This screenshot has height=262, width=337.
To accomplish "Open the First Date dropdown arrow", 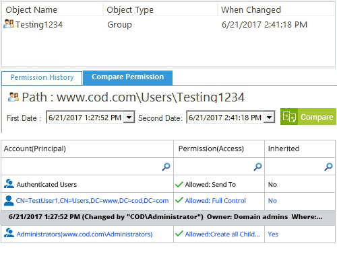I will click(129, 117).
